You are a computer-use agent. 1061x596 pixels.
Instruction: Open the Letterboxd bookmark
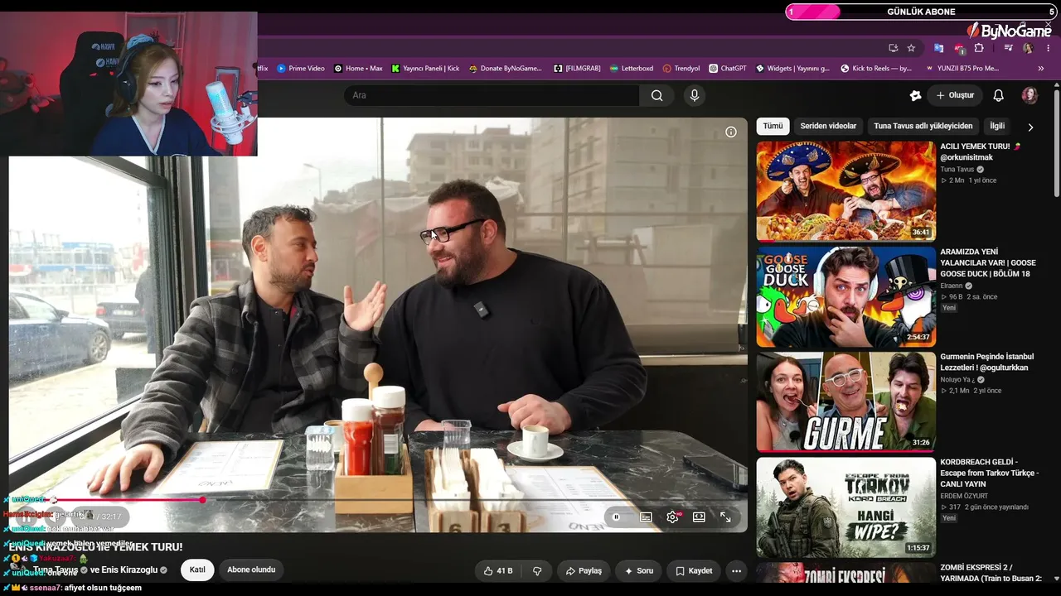(x=631, y=69)
